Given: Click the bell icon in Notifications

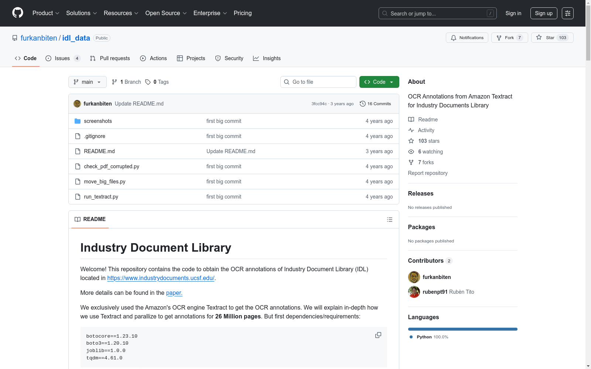Looking at the screenshot, I should (454, 38).
